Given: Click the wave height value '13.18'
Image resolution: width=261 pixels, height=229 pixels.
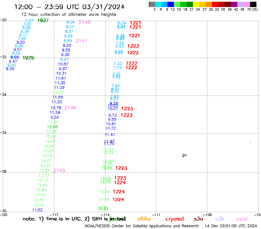Looking at the screenshot, I should [x=104, y=199].
